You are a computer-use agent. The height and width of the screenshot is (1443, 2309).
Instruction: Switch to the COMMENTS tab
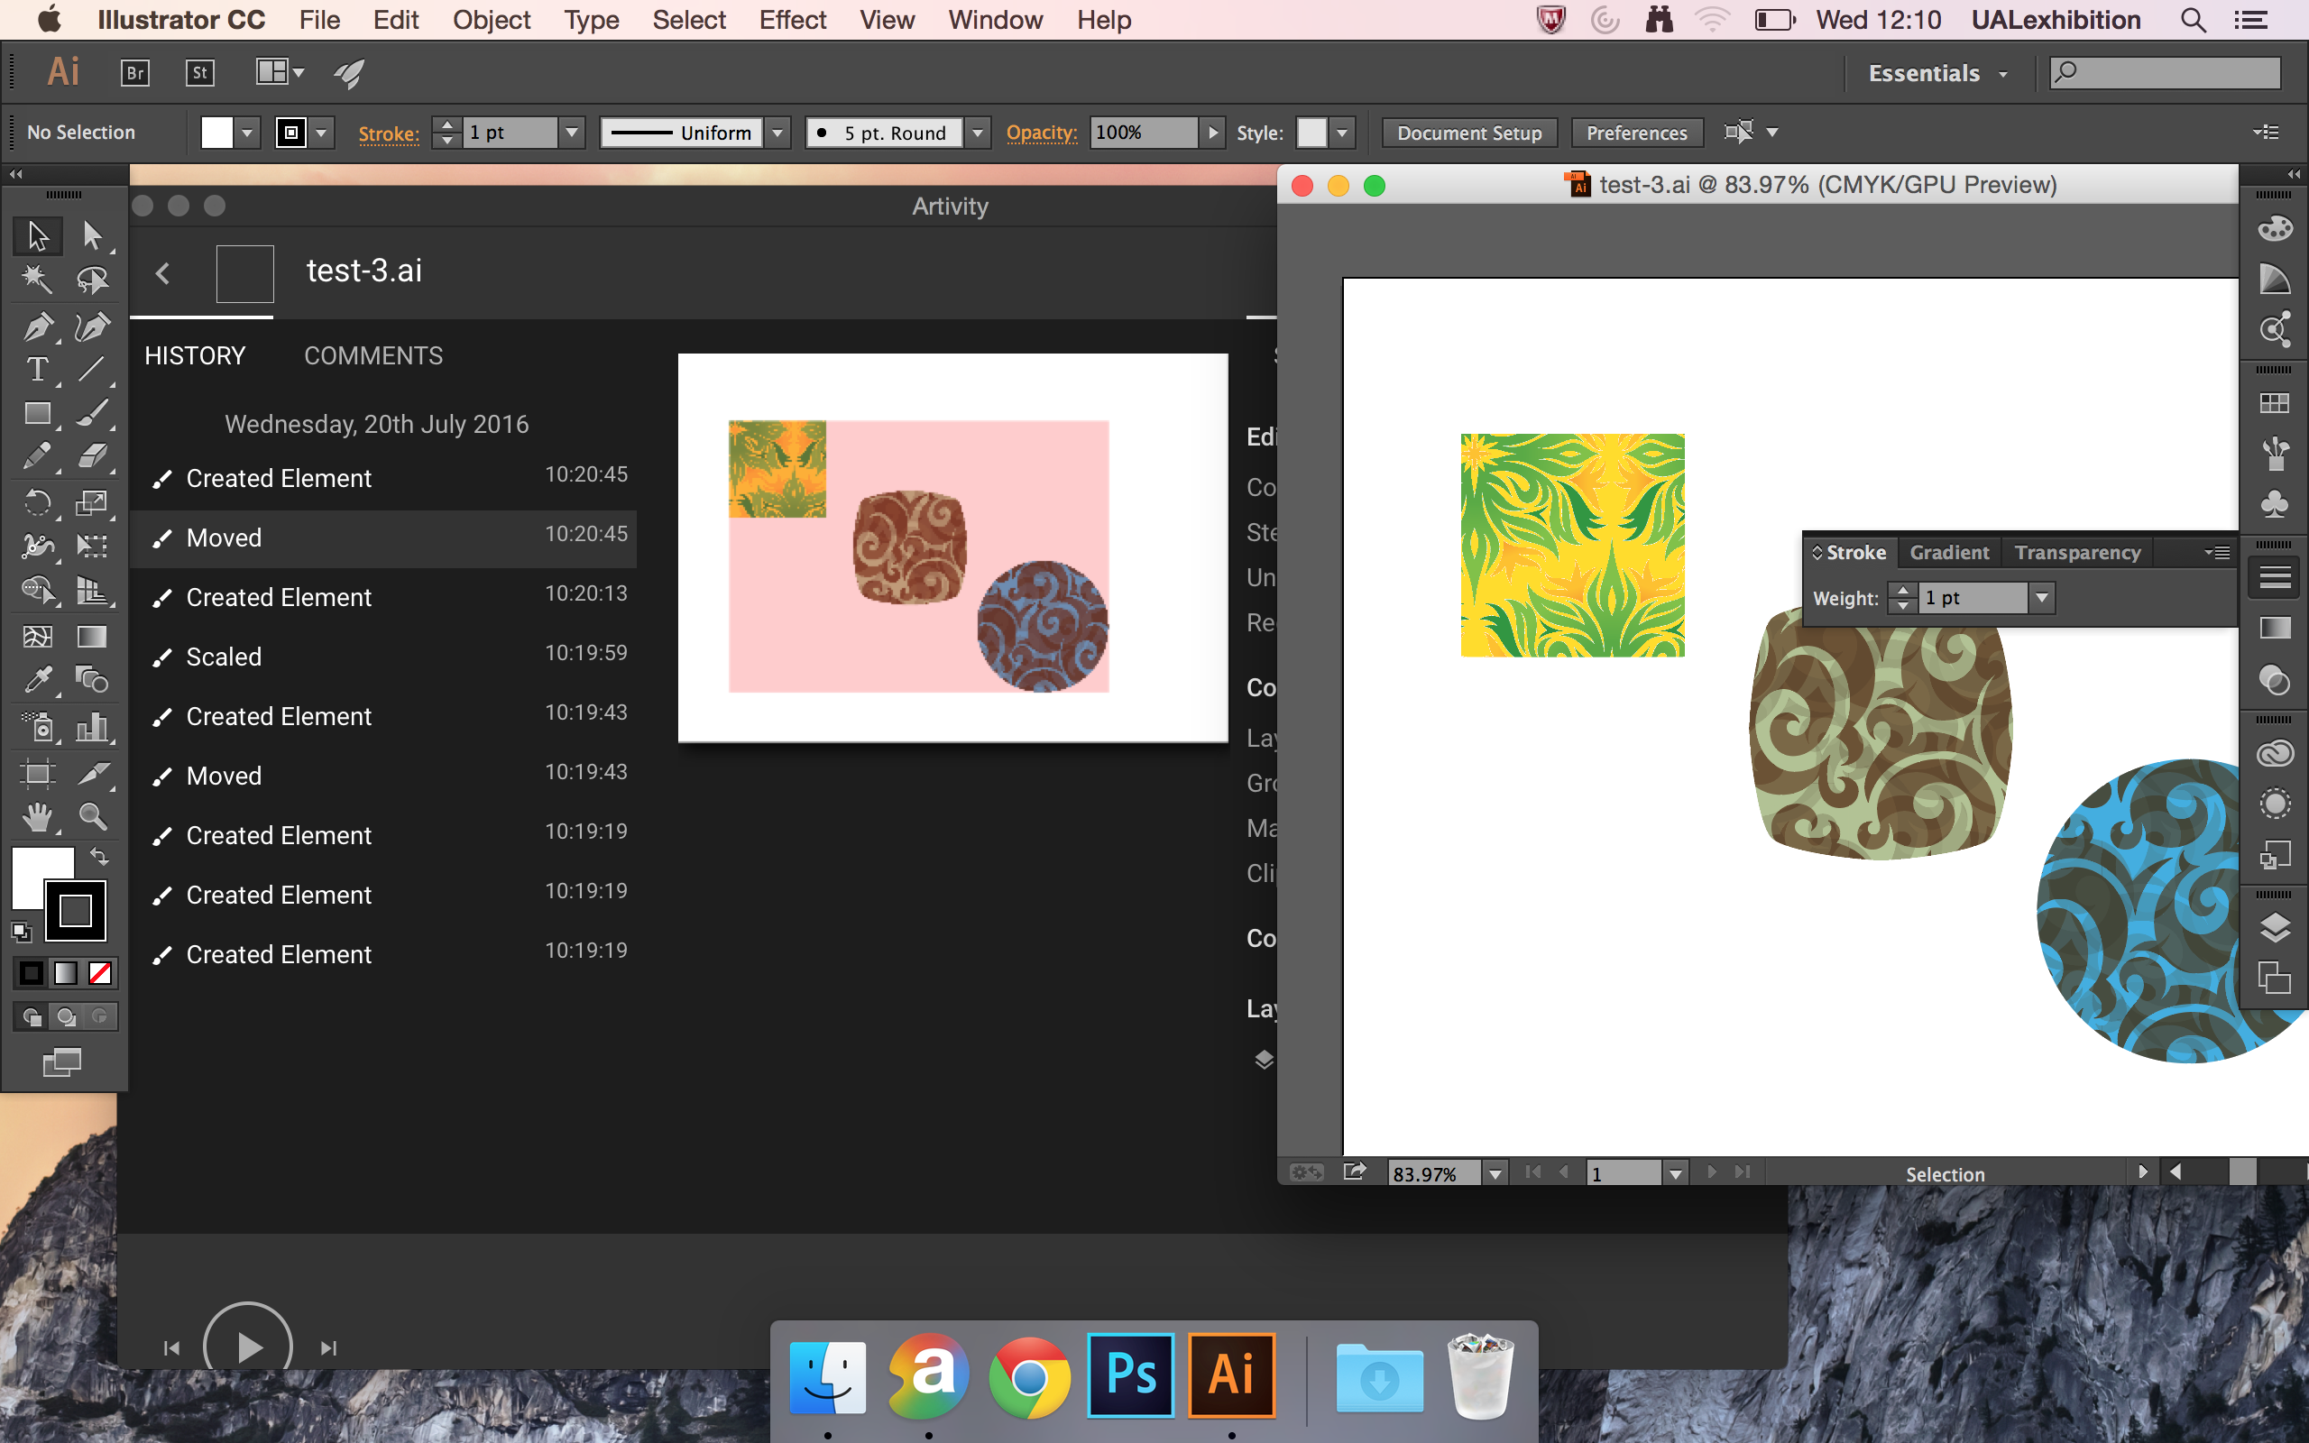pyautogui.click(x=373, y=356)
